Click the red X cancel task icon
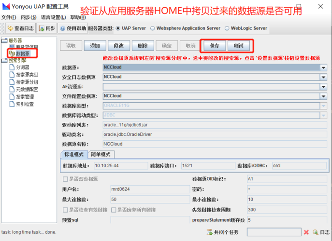The width and height of the screenshot is (332, 241). (x=306, y=232)
